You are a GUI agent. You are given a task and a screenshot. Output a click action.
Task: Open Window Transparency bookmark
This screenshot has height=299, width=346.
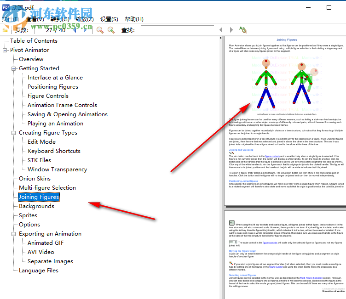(58, 169)
